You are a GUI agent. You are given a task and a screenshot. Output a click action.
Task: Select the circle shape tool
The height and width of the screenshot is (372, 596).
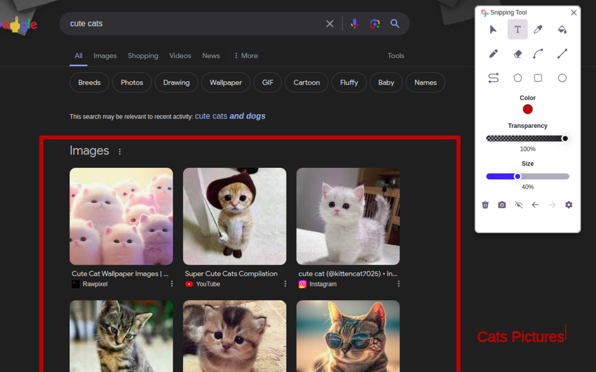(562, 78)
